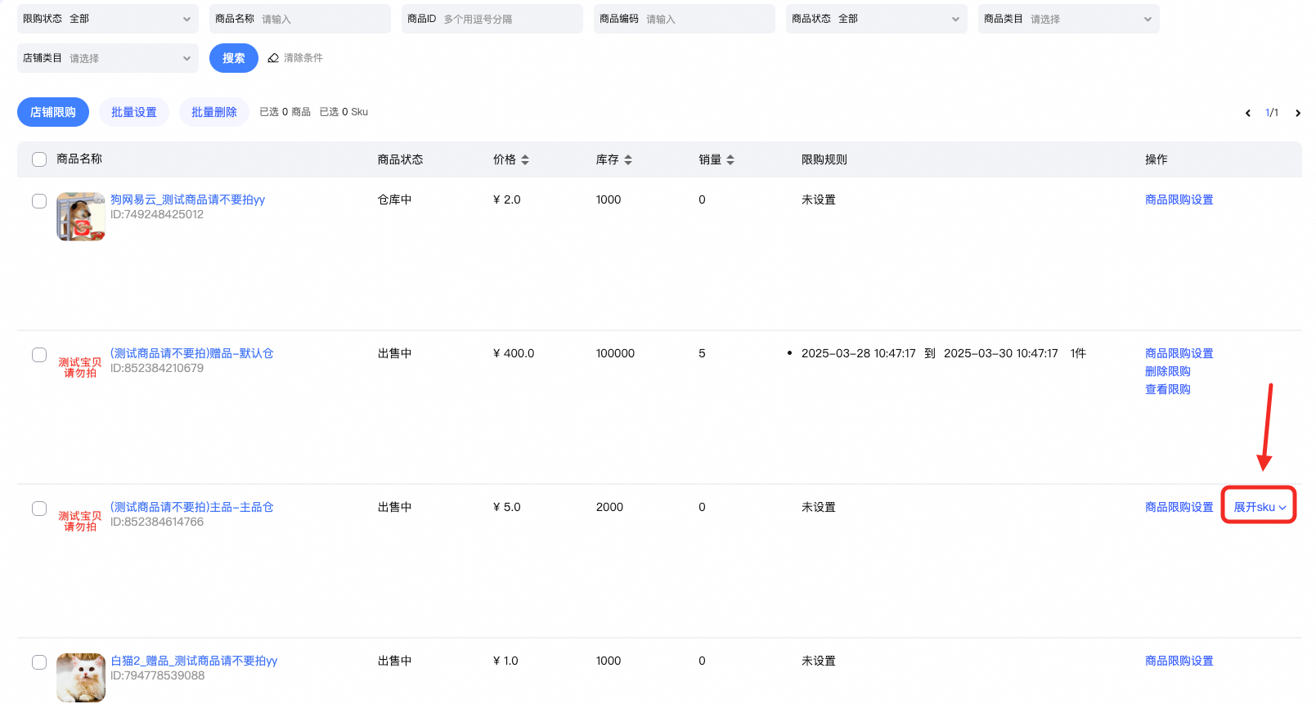Image resolution: width=1316 pixels, height=704 pixels.
Task: Click the 搜索 button
Action: [234, 58]
